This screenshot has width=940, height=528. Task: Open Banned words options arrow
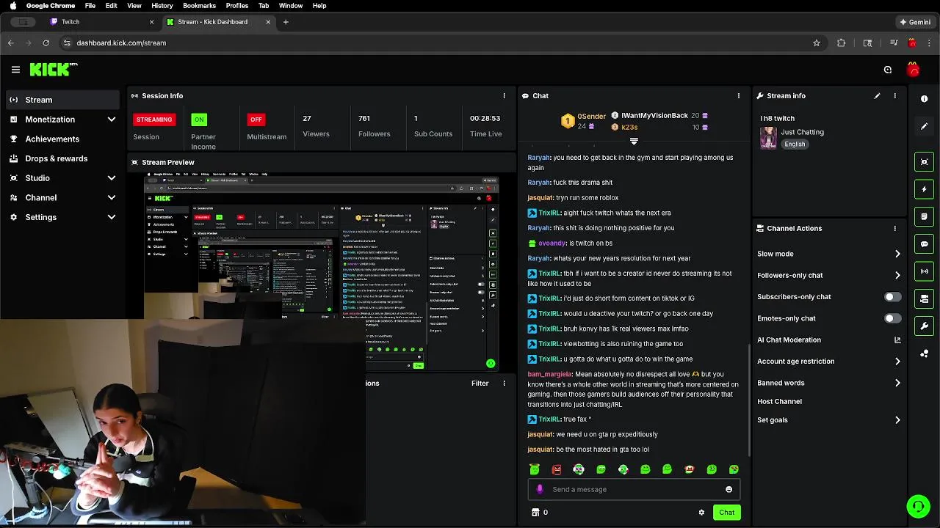[897, 383]
